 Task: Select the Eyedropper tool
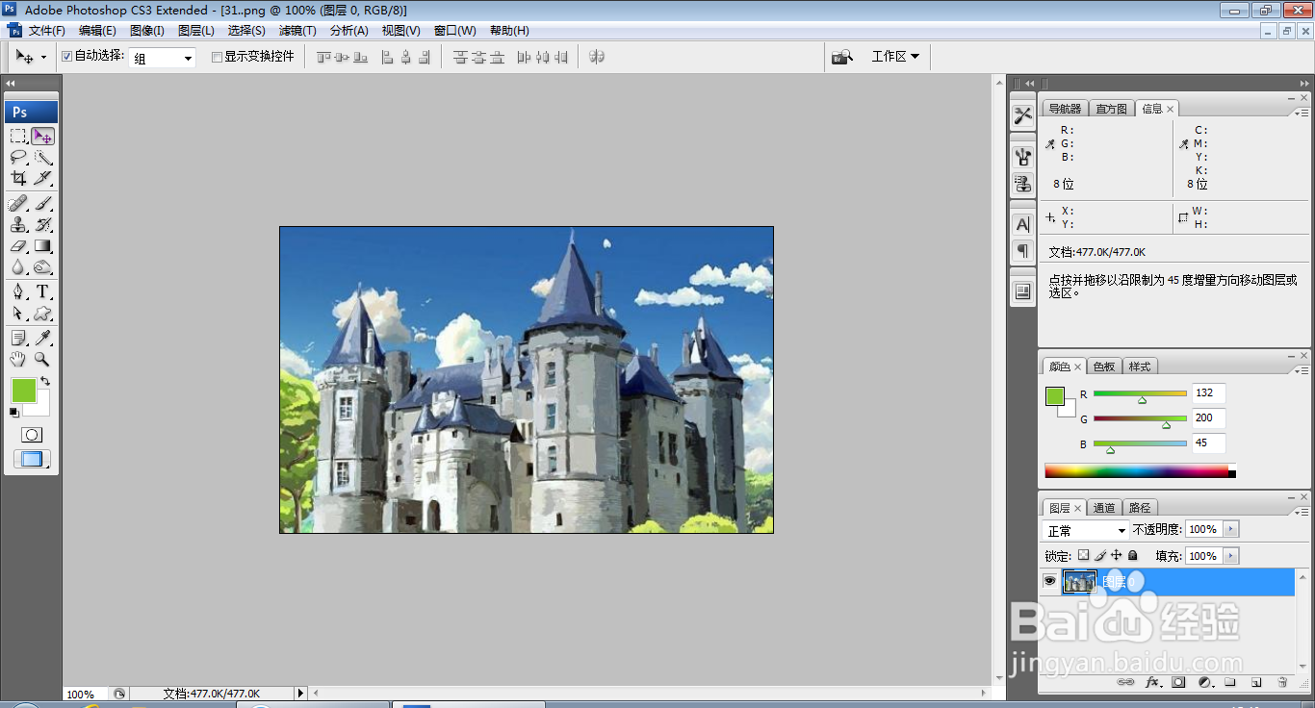coord(42,338)
